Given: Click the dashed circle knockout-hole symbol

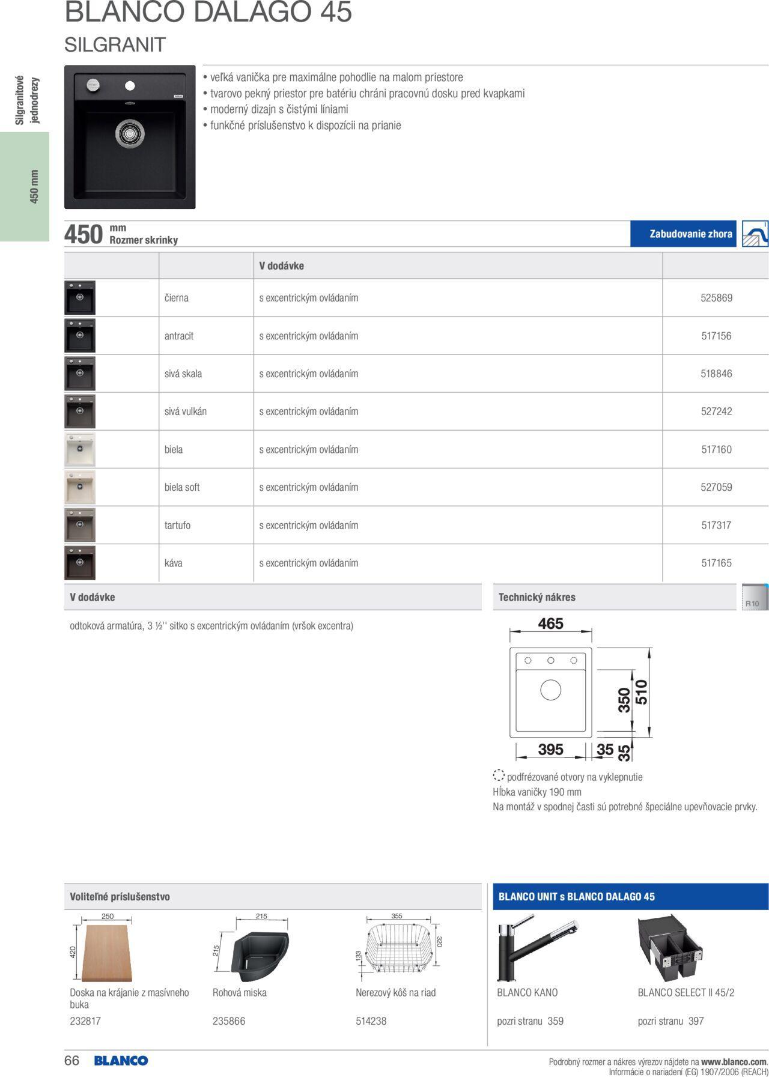Looking at the screenshot, I should pyautogui.click(x=498, y=775).
